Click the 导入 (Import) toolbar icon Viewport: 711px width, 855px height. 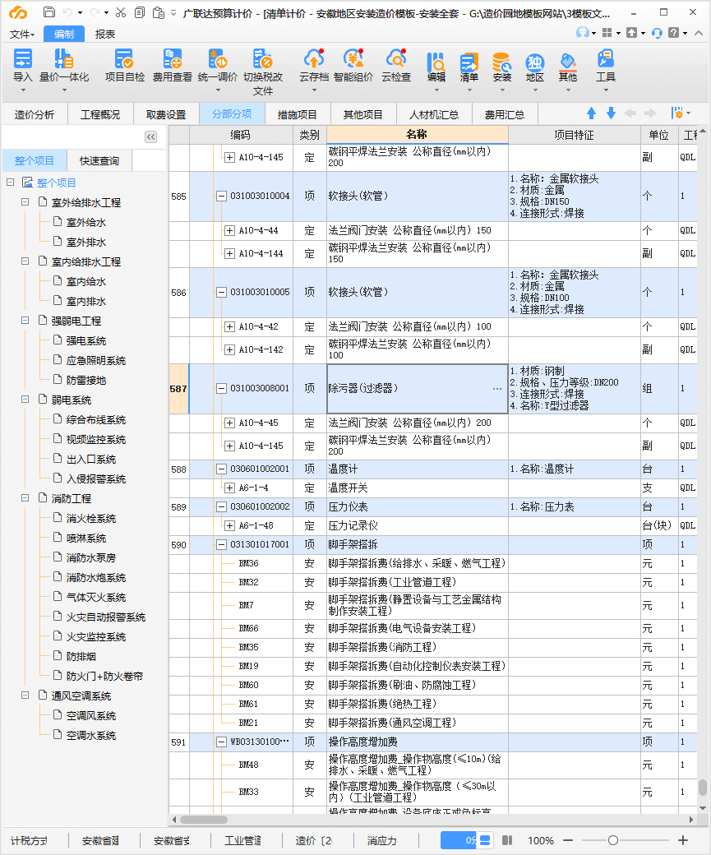(22, 66)
